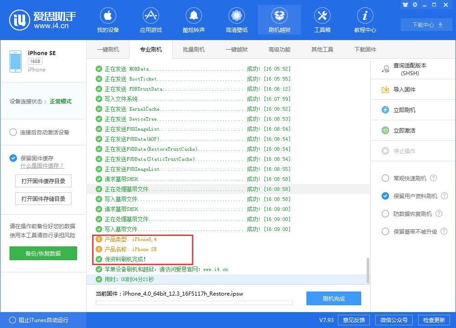The height and width of the screenshot is (328, 456).
Task: Click the flashing progress bar
Action: [x=194, y=303]
